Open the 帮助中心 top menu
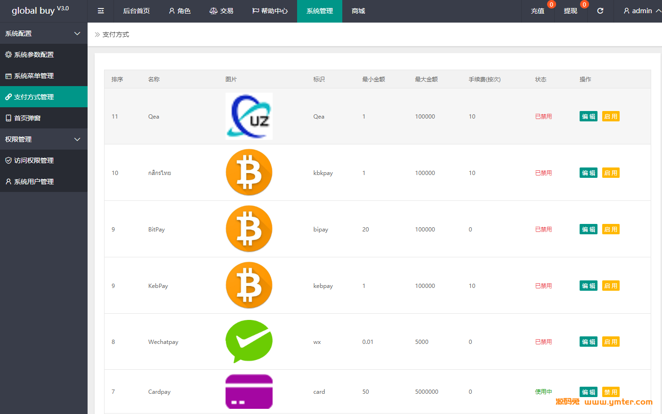Viewport: 662px width, 414px height. click(270, 11)
